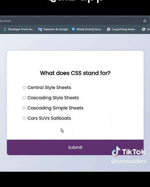The image size is (150, 187).
Task: Open the CouponSnap book... bookmark
Action: pyautogui.click(x=122, y=29)
